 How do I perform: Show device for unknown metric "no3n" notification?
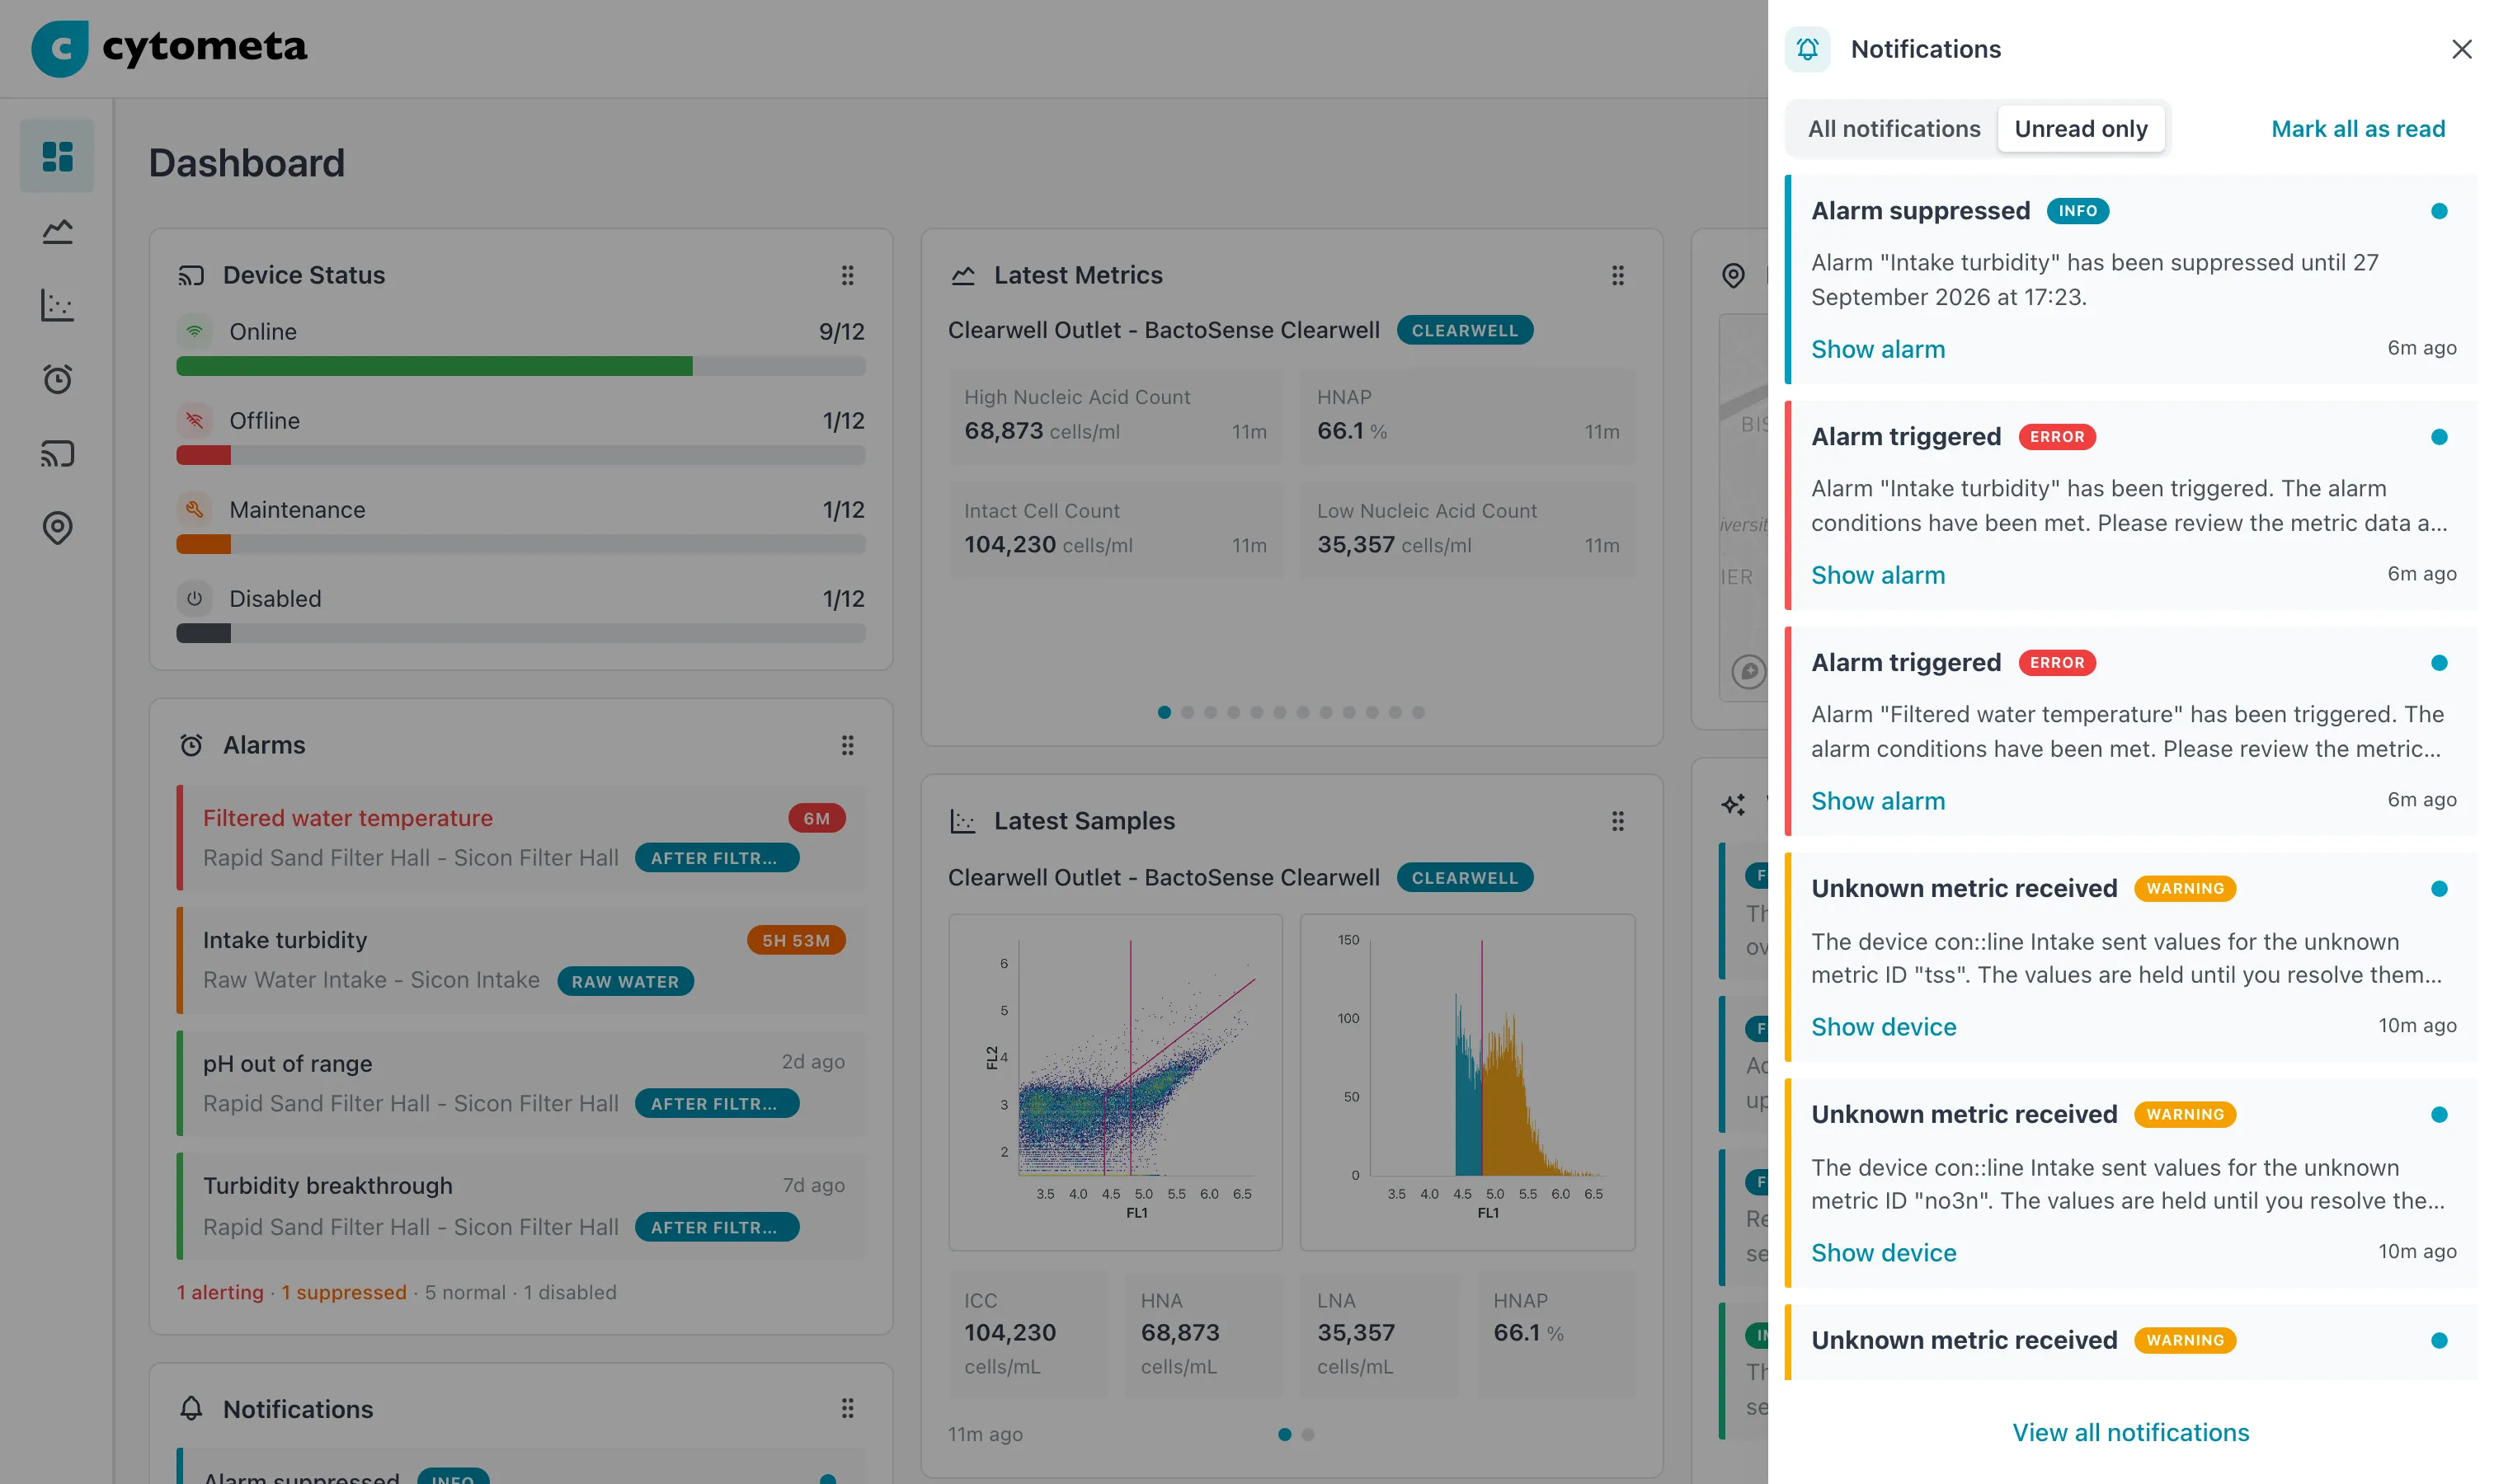click(x=1883, y=1253)
